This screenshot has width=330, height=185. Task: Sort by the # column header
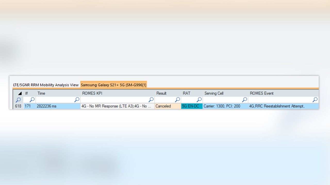26,93
